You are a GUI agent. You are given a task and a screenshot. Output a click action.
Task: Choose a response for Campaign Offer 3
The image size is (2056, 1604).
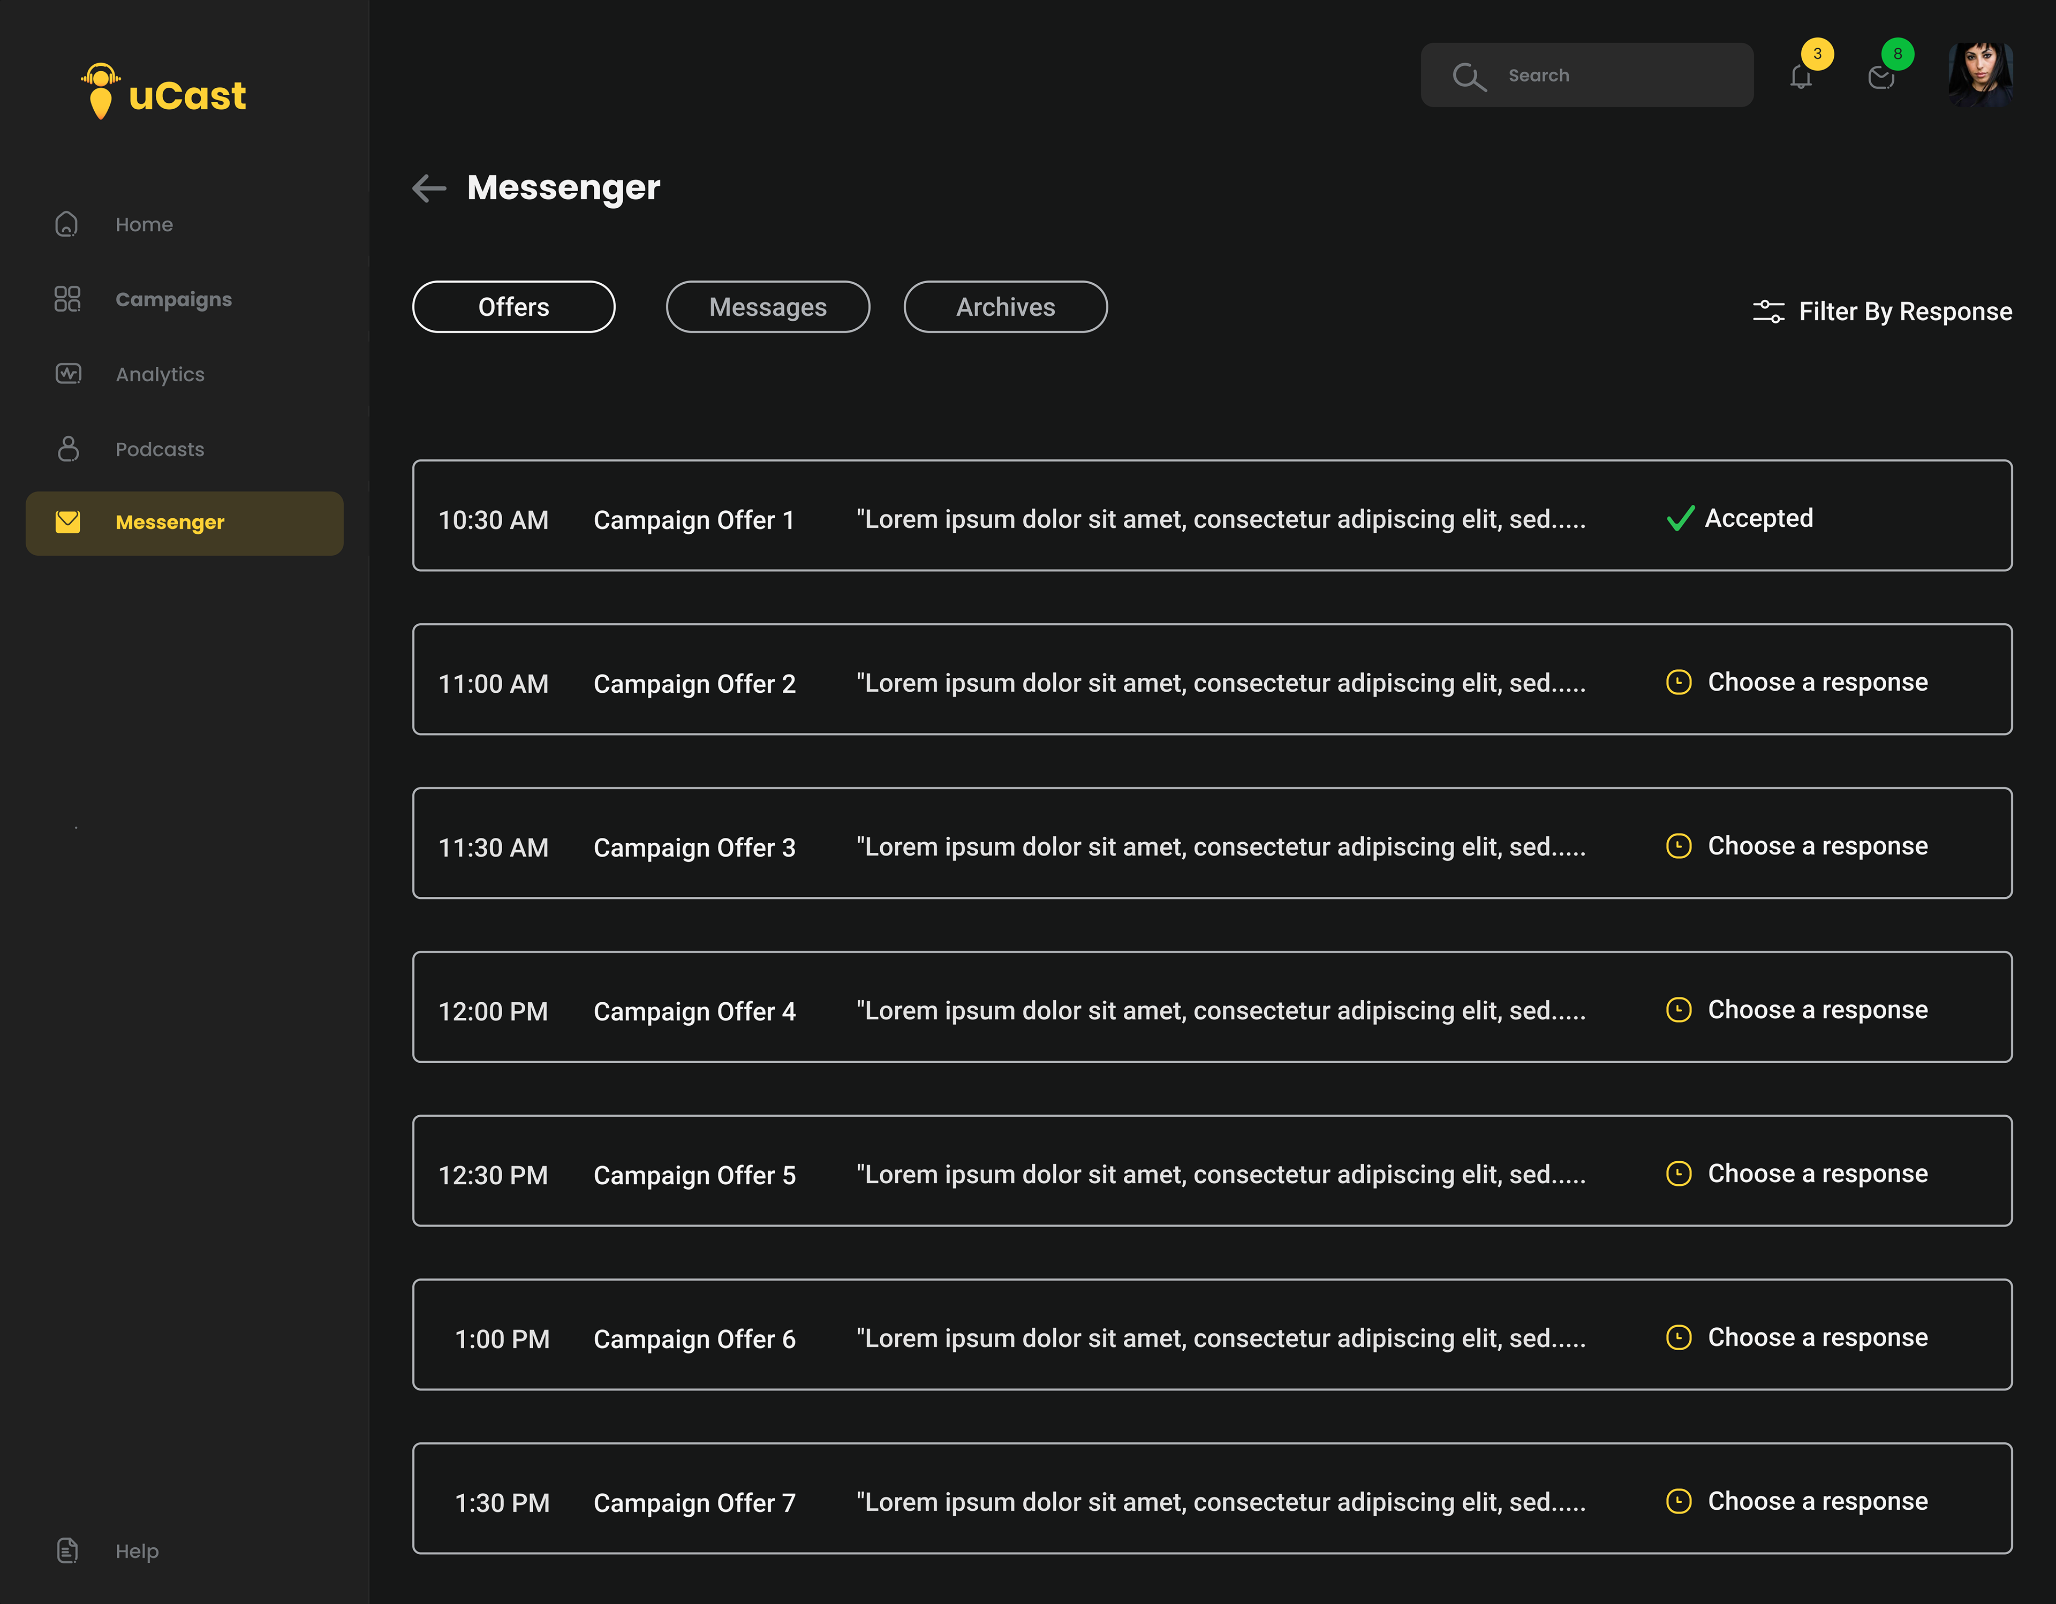[1818, 846]
